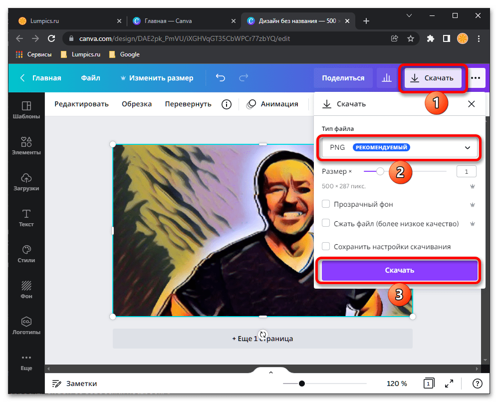
Task: Enable Сжать файл checkbox
Action: coord(326,223)
